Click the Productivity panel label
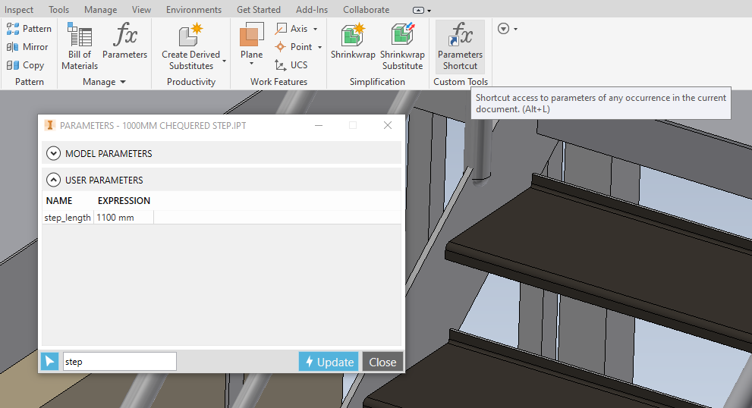The height and width of the screenshot is (408, 752). (x=191, y=82)
